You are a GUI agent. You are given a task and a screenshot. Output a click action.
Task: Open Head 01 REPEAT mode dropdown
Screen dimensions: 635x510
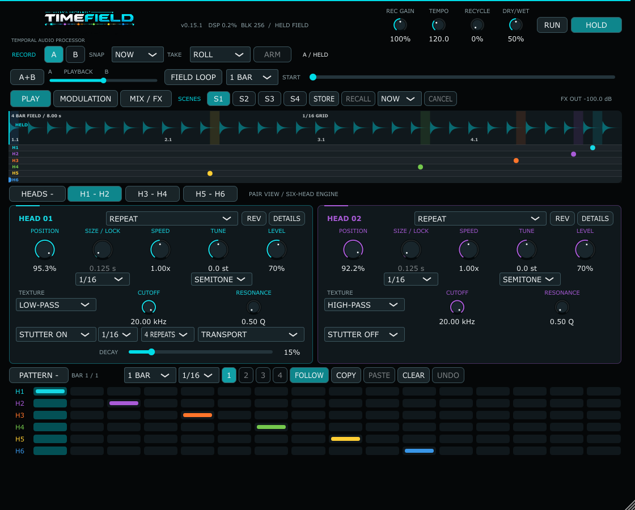(x=172, y=219)
